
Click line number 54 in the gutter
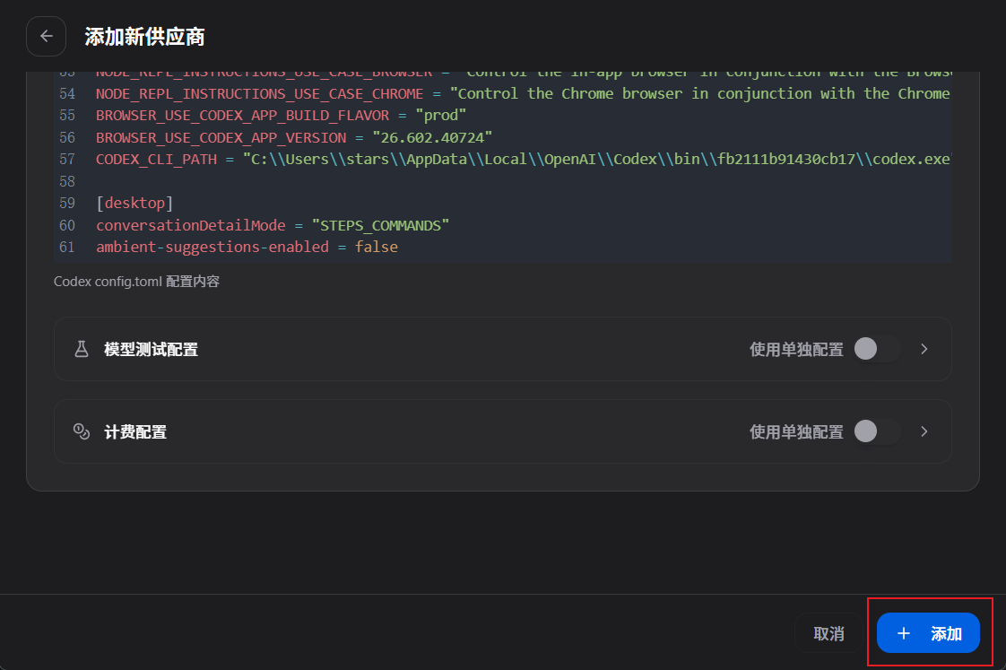coord(67,93)
